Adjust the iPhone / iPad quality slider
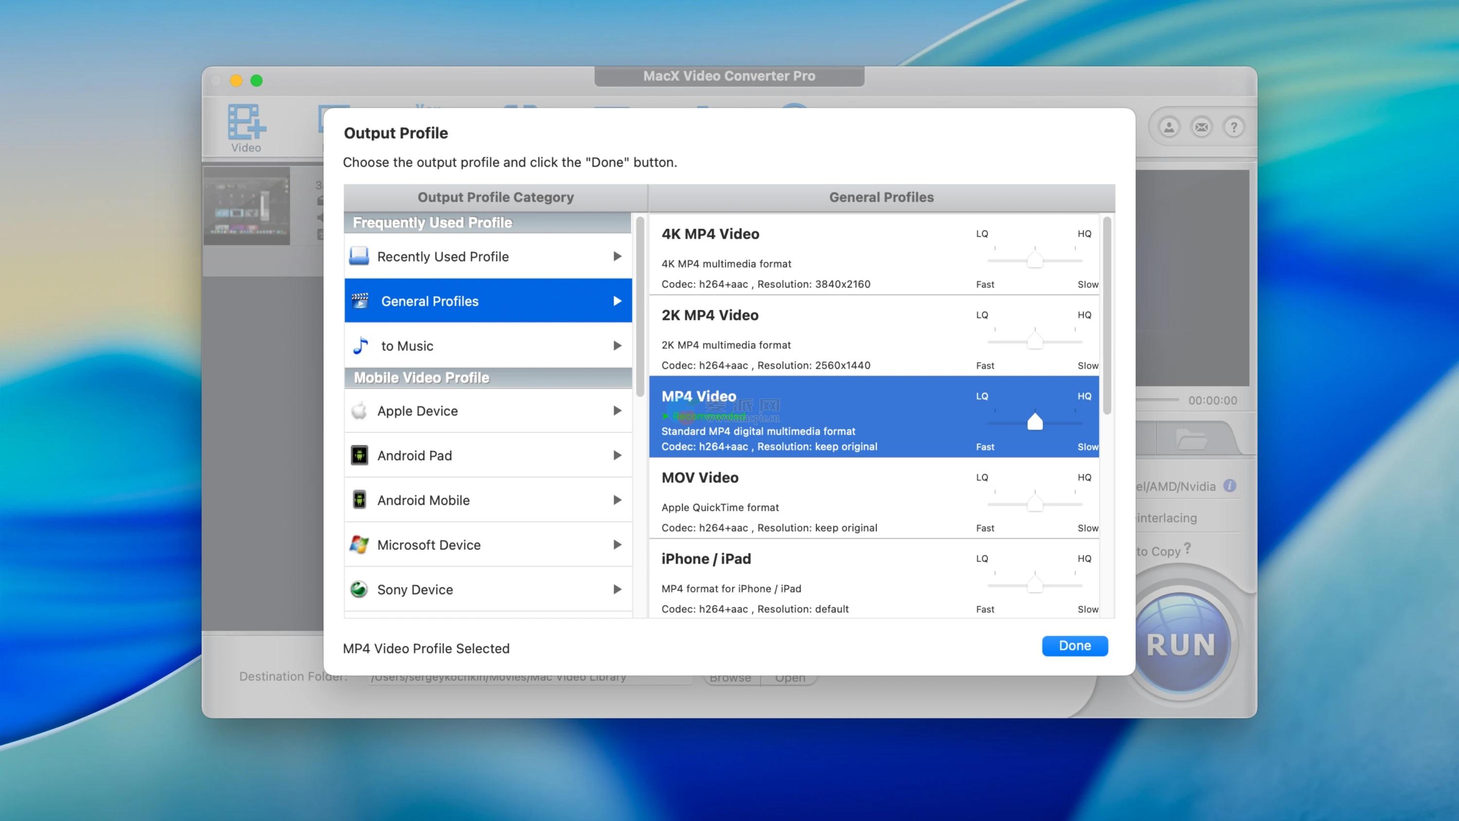 (1035, 584)
